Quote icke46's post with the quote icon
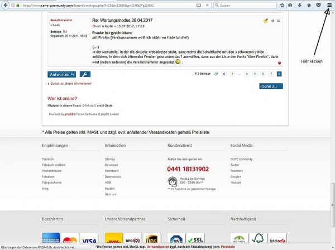 click(279, 21)
